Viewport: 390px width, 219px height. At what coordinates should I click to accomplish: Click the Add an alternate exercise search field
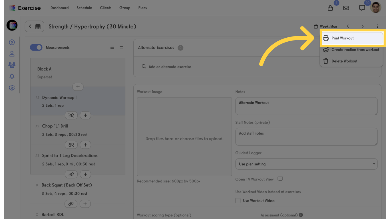(x=257, y=67)
